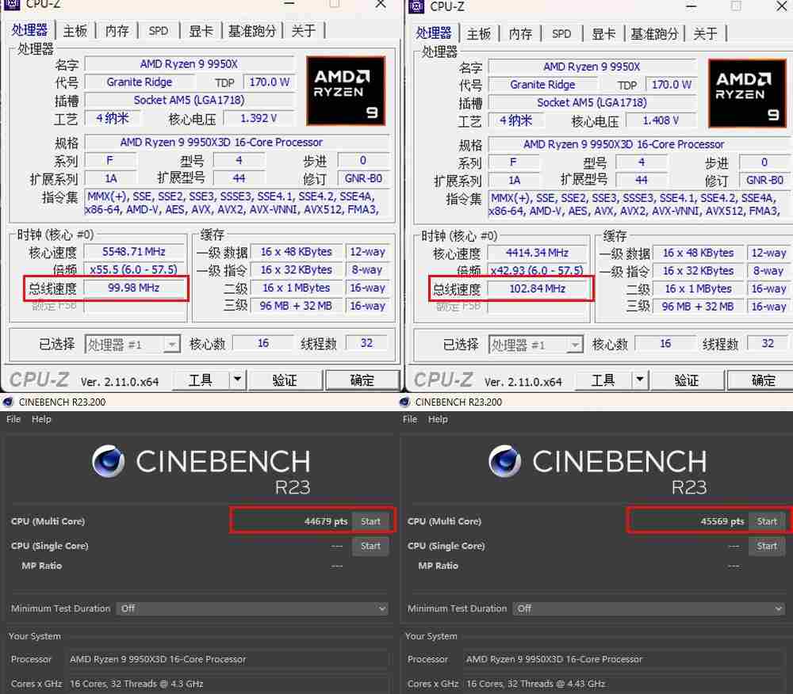Click 4414.34 MHz core speed value
The image size is (793, 694).
[x=537, y=253]
